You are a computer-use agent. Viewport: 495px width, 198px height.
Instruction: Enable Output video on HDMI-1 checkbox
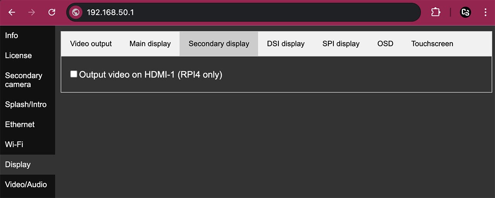73,74
